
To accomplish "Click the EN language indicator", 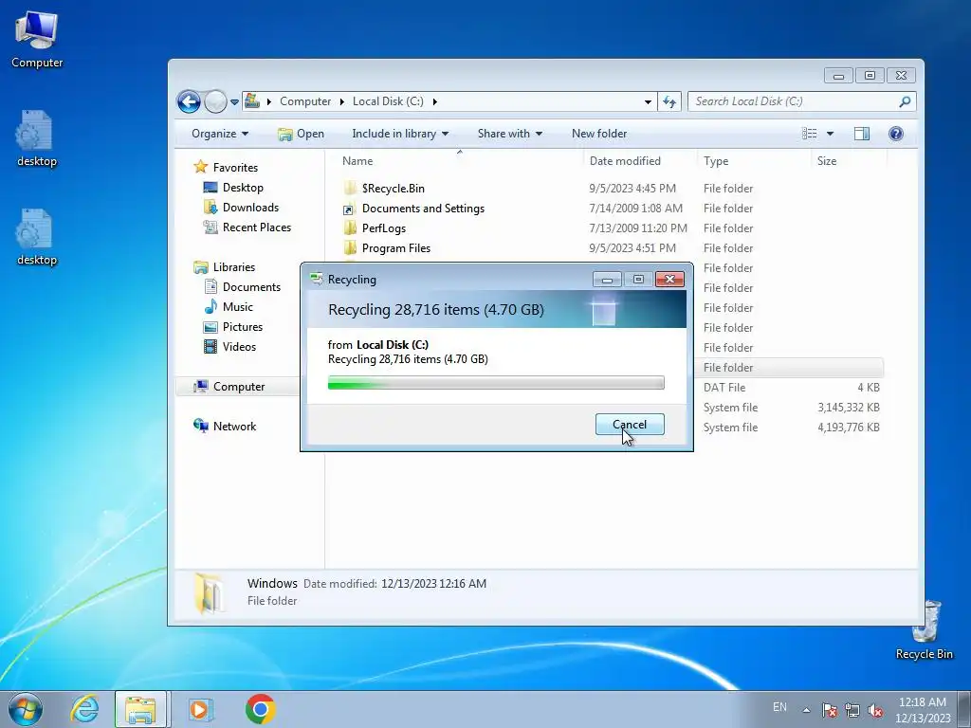I will (x=779, y=707).
